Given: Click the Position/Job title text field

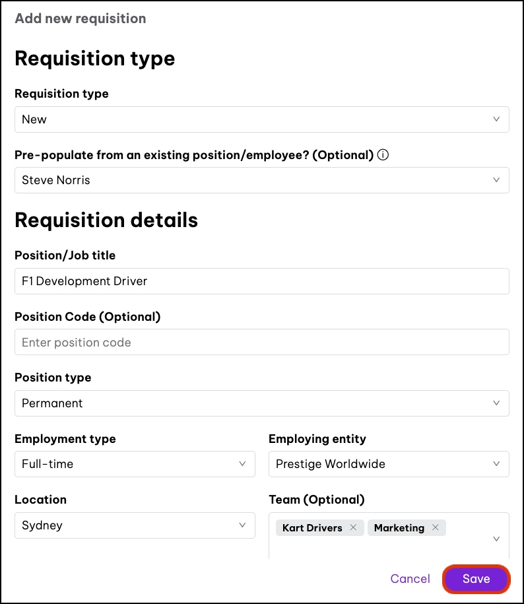Looking at the screenshot, I should click(x=261, y=281).
